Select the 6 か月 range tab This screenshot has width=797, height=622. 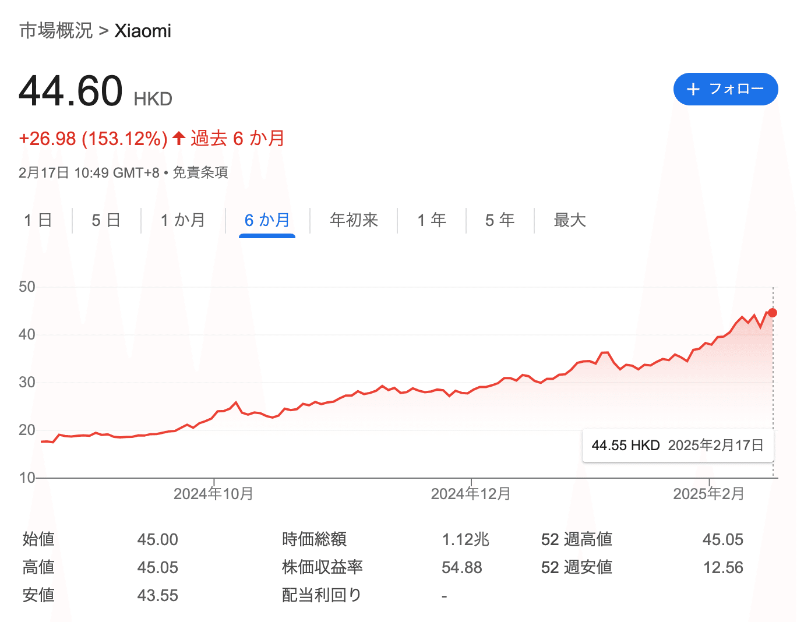click(267, 220)
